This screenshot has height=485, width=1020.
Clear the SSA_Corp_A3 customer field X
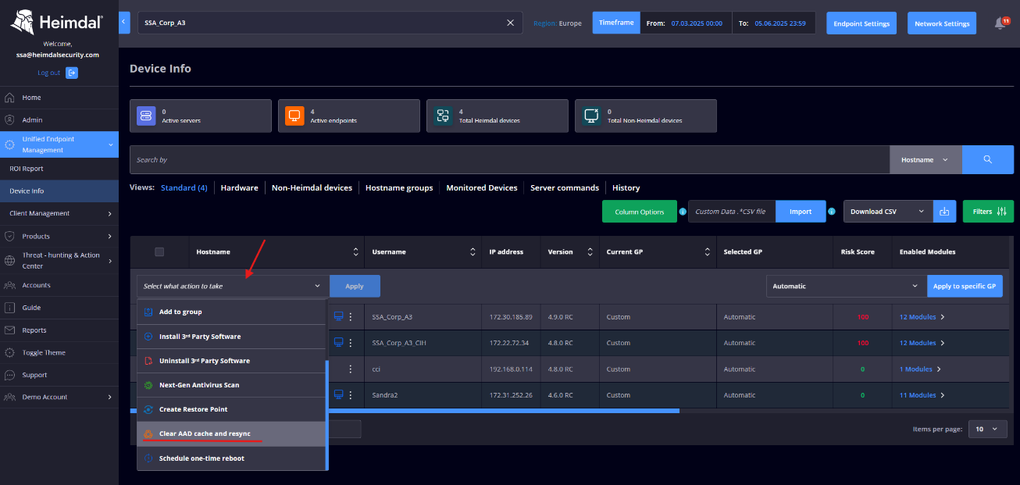pyautogui.click(x=510, y=23)
